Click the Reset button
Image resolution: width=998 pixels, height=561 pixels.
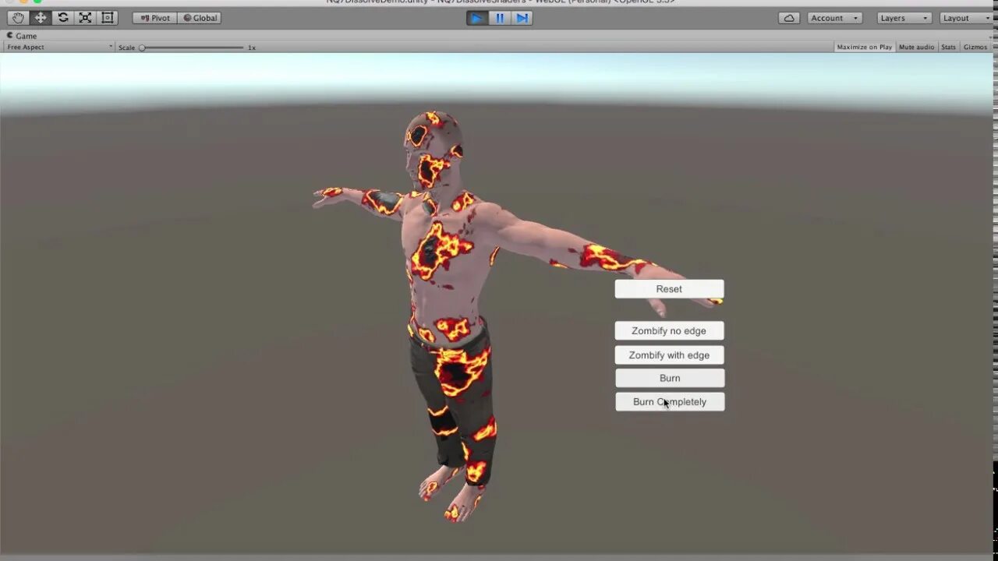click(x=669, y=289)
